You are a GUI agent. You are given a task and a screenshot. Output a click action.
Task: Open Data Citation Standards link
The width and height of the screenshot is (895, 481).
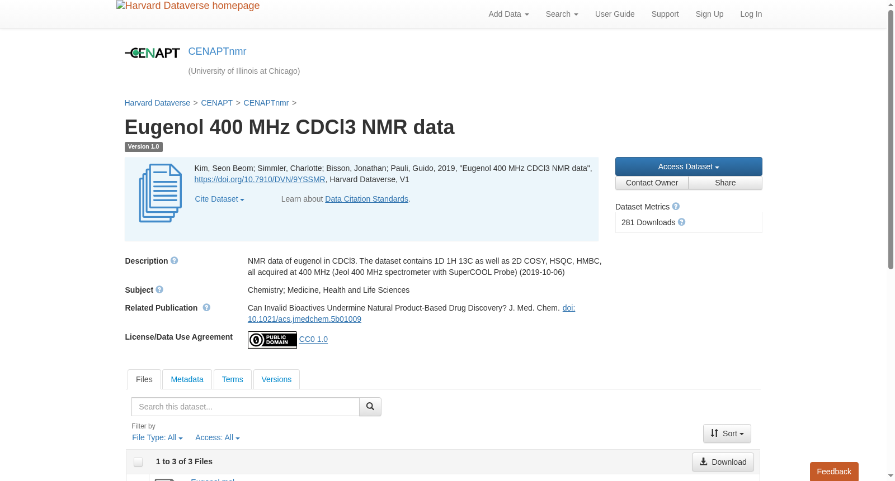tap(366, 199)
